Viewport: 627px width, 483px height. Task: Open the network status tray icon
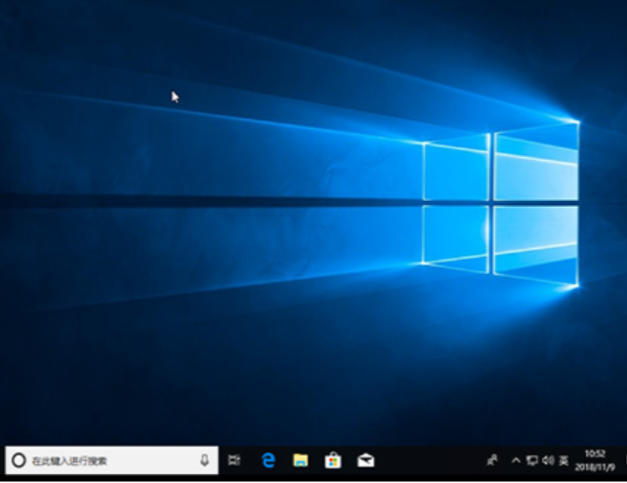(532, 460)
